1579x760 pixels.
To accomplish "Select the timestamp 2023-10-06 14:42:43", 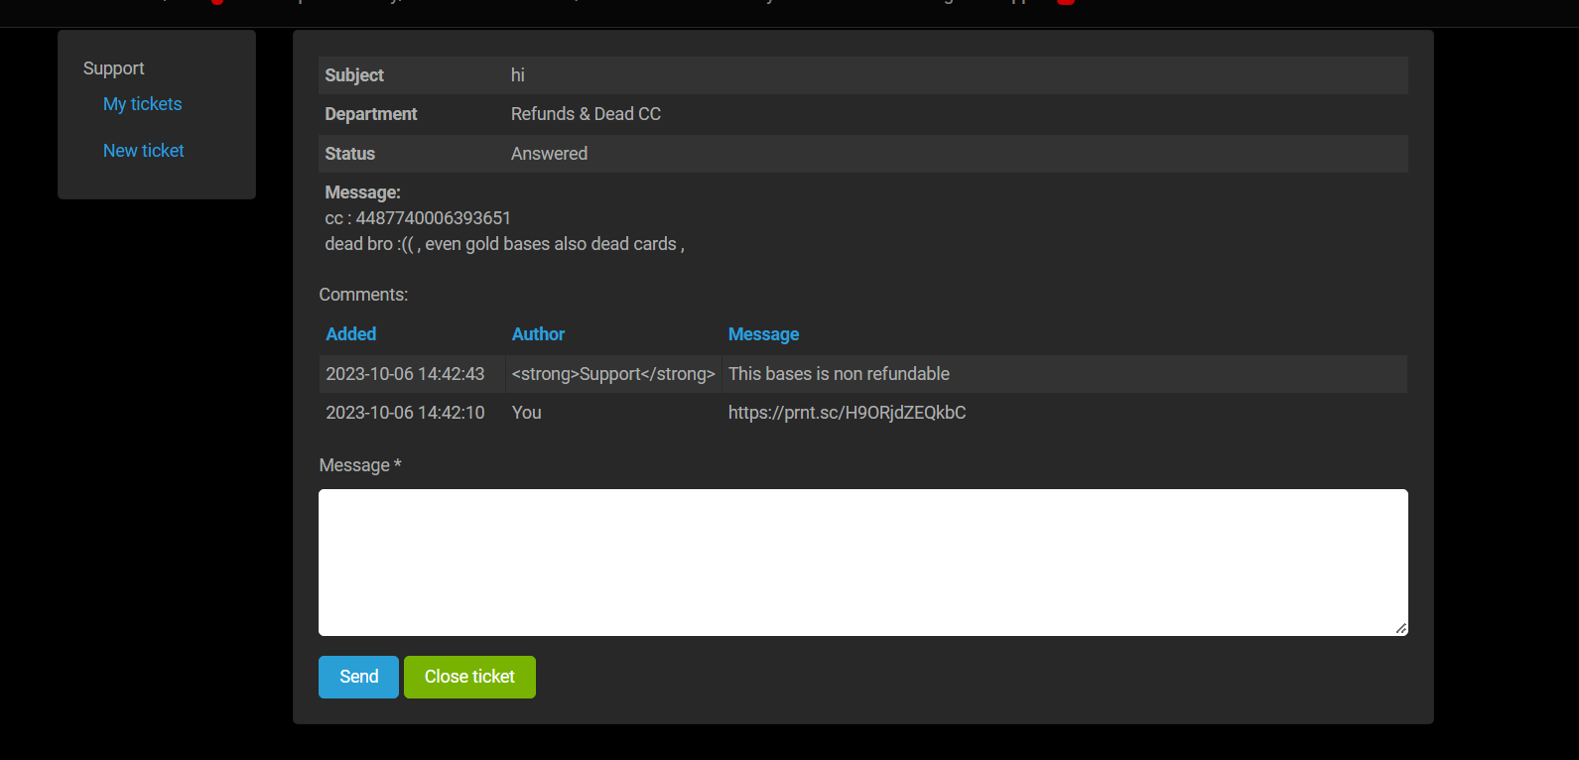I will (405, 374).
